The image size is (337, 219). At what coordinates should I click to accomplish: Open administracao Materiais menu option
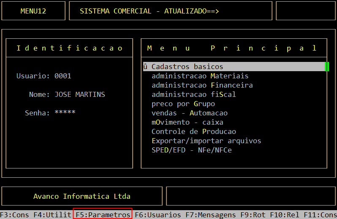pyautogui.click(x=200, y=76)
